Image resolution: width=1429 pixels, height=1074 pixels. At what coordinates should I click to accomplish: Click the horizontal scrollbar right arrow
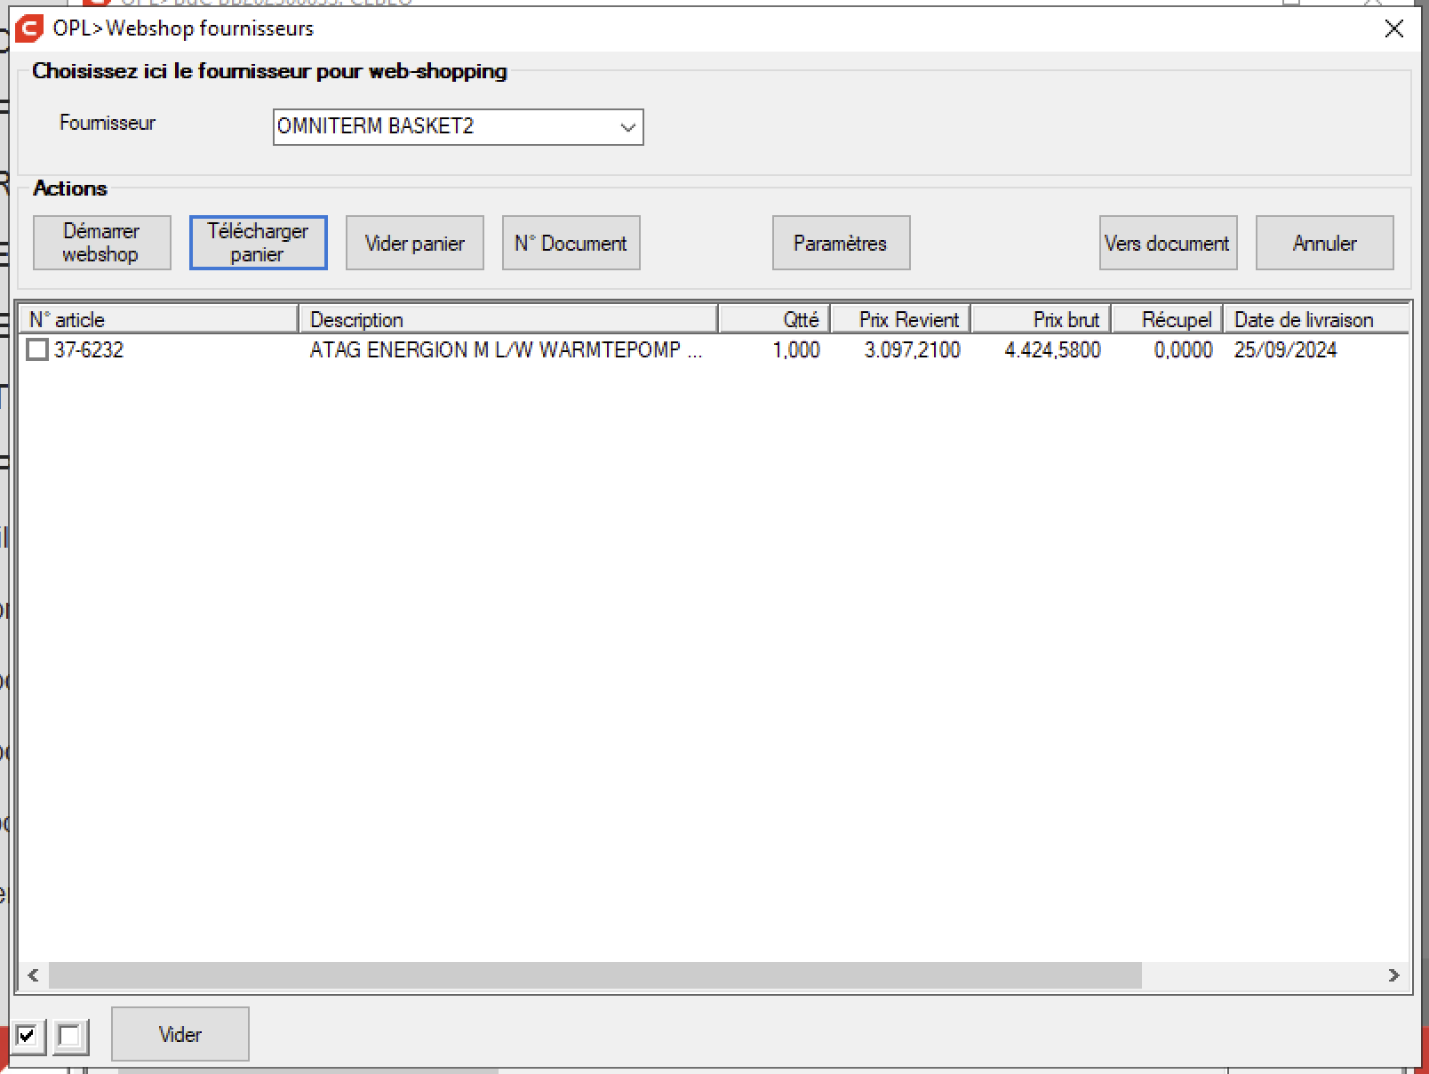pyautogui.click(x=1393, y=975)
